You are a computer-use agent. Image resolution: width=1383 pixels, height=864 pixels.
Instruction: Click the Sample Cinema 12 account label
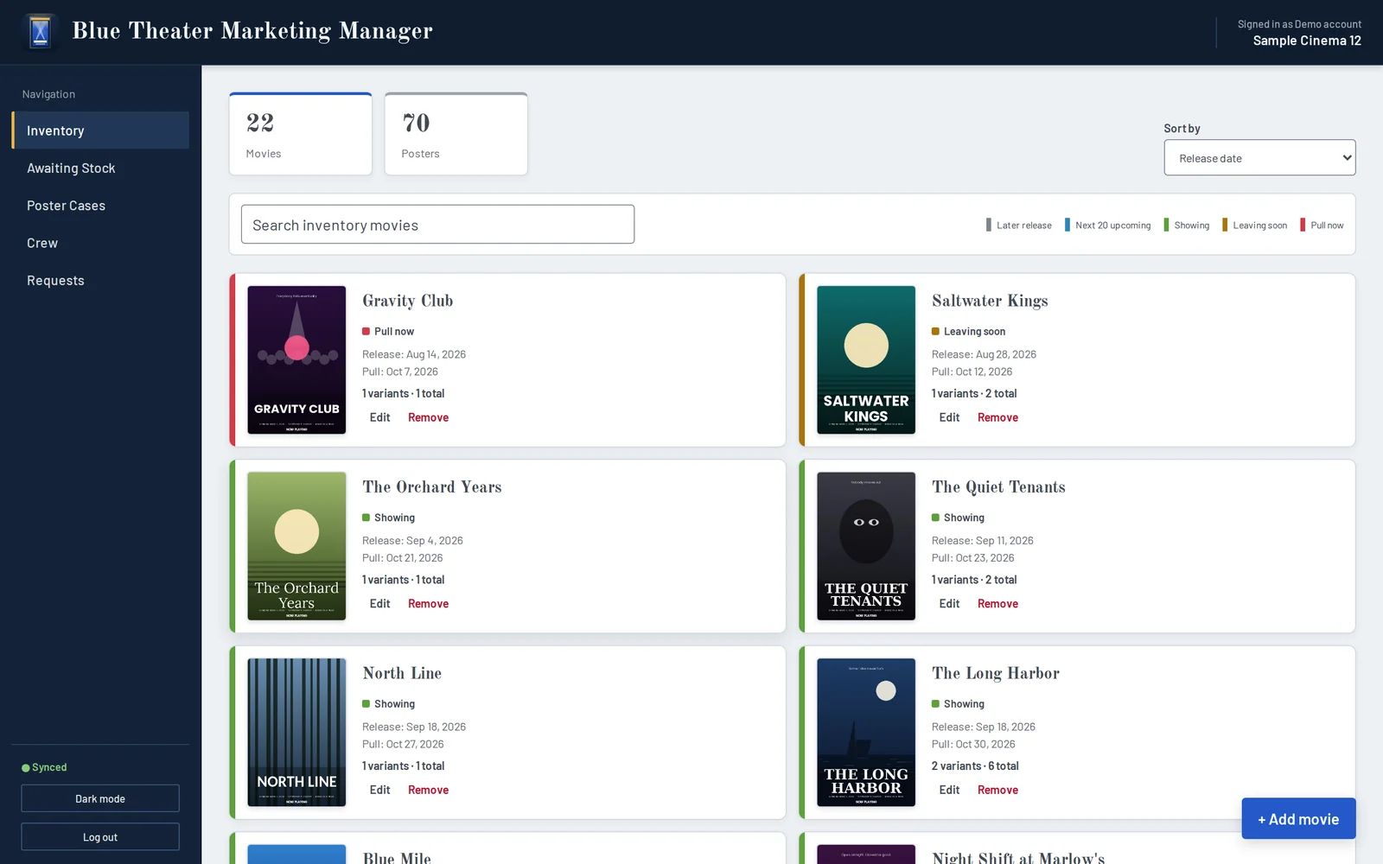click(1307, 41)
